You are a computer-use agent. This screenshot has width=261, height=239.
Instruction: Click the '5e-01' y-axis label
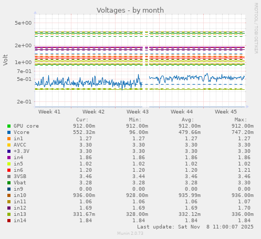point(24,79)
